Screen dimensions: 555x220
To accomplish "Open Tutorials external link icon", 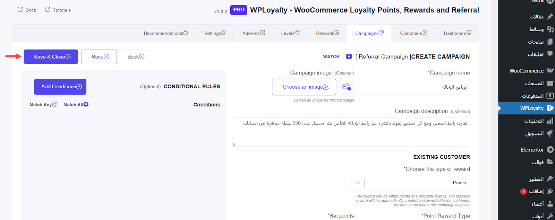I will point(48,10).
